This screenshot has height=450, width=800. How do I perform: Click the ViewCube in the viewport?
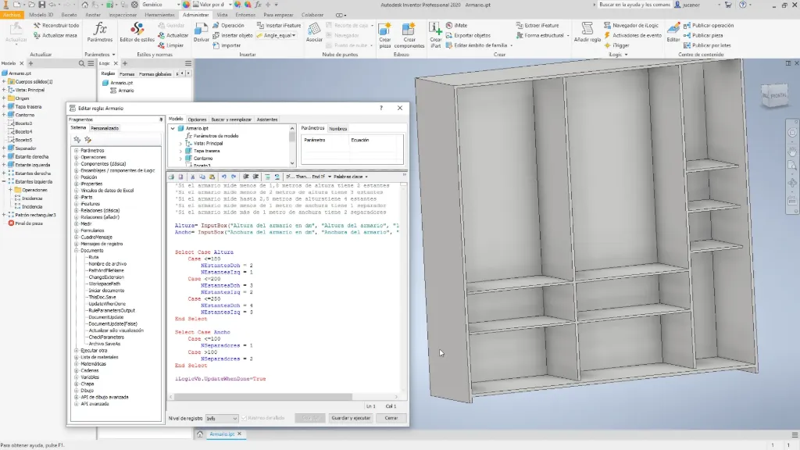(x=774, y=95)
